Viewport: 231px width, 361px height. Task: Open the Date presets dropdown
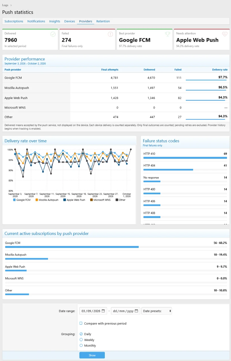[x=156, y=311]
